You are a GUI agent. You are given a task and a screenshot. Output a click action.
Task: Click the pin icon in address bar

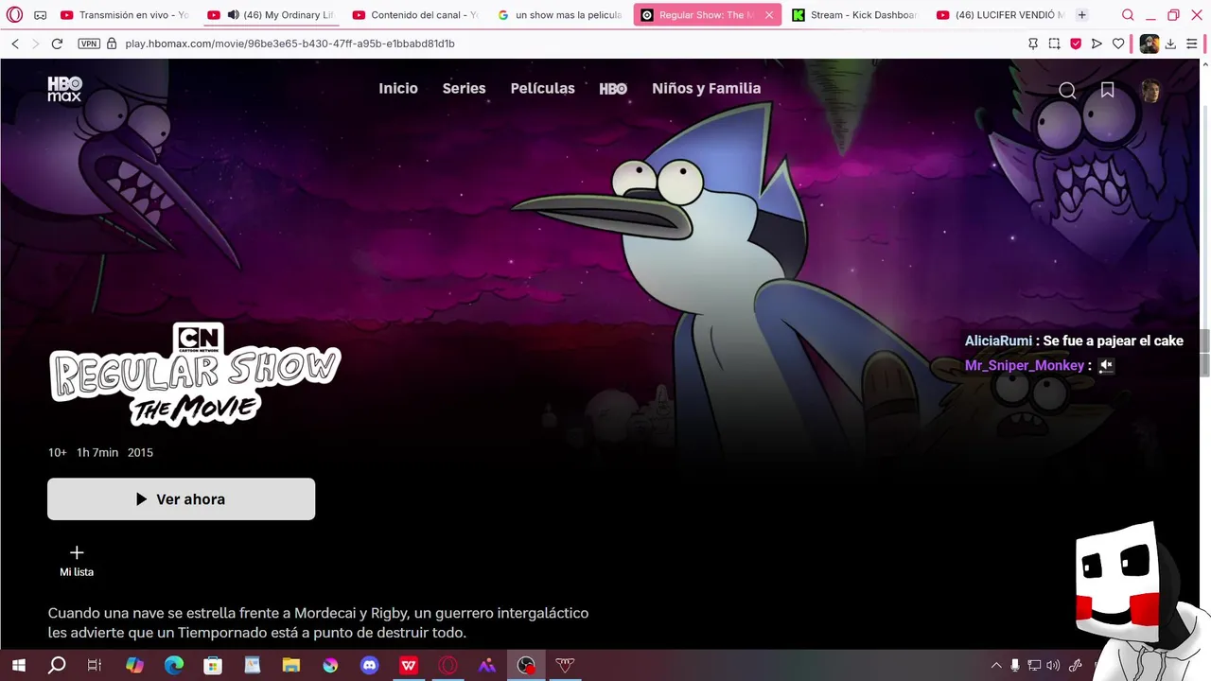coord(1032,44)
